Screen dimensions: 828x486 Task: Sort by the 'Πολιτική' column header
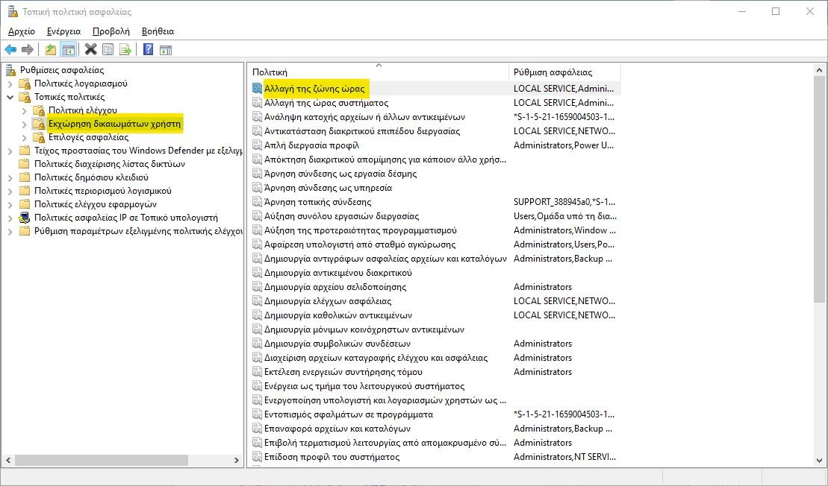pos(378,72)
